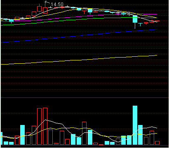This screenshot has height=148, width=169.
Task: Click the tall red volume bar in the chart middle
Action: (84, 133)
